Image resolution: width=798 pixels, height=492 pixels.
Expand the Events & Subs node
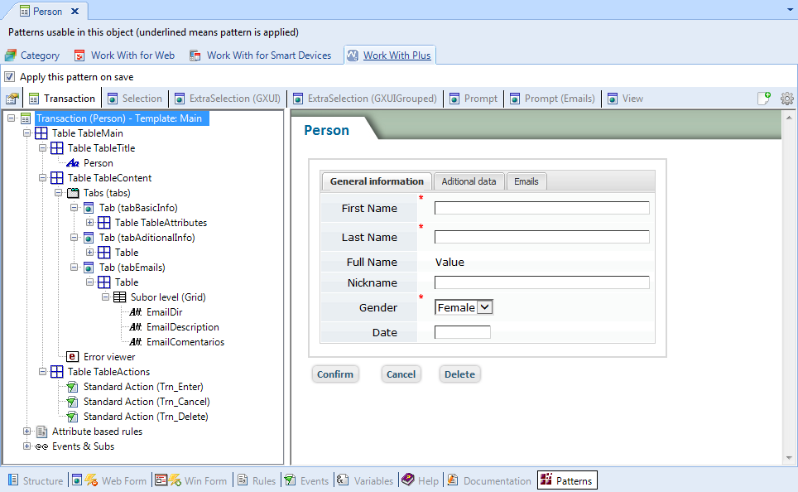(x=27, y=446)
